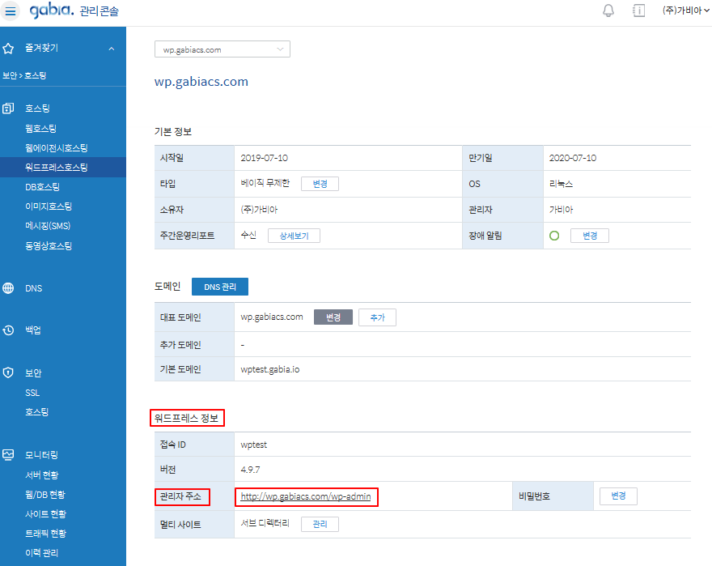The image size is (712, 566).
Task: Click the wp.gabiacs.com page heading
Action: 201,82
